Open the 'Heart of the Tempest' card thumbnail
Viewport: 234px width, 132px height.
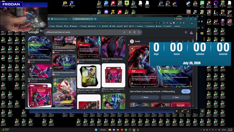pyautogui.click(x=64, y=93)
